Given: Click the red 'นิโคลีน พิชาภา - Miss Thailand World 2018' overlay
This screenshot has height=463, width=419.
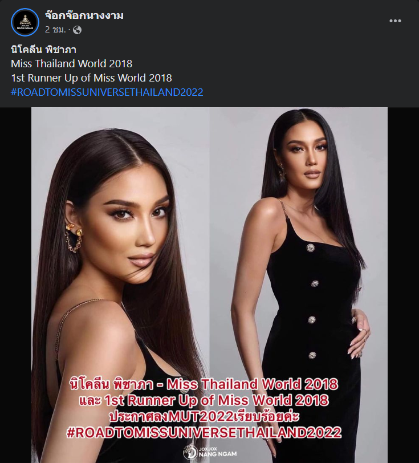Looking at the screenshot, I should [x=204, y=384].
